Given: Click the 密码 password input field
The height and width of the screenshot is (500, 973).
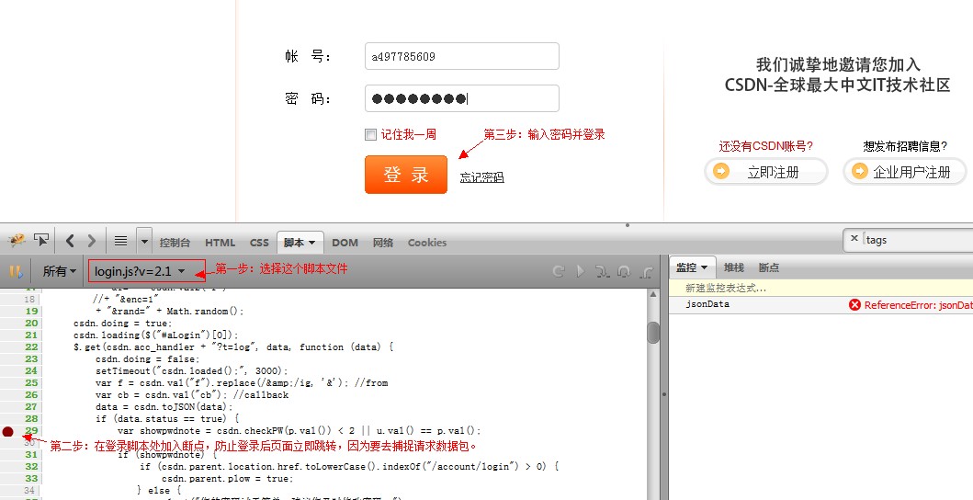Looking at the screenshot, I should 461,98.
